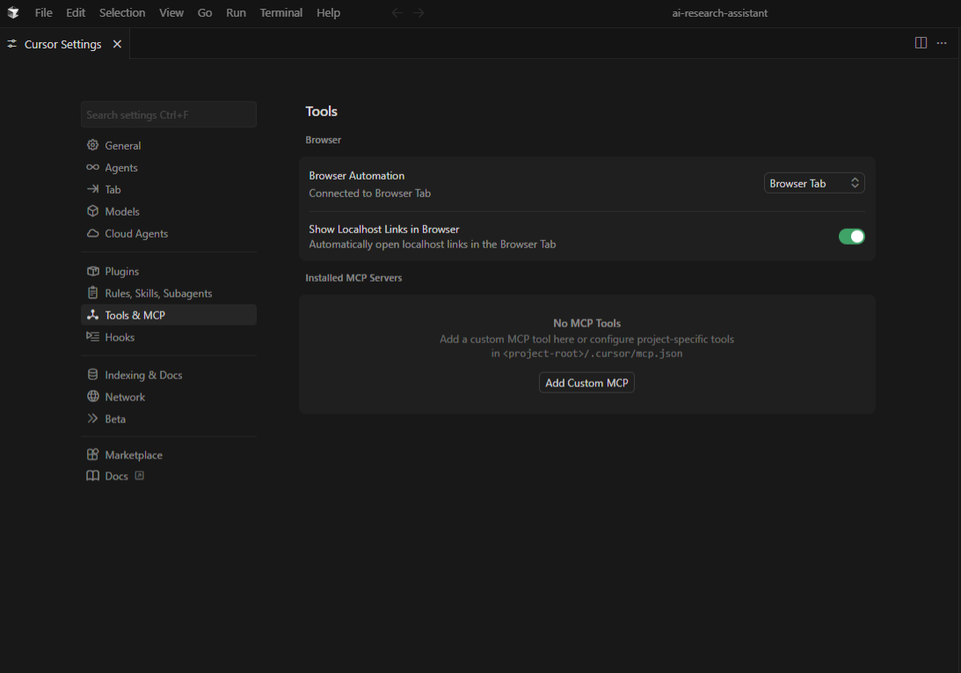Toggle split editor layout icon

tap(921, 43)
